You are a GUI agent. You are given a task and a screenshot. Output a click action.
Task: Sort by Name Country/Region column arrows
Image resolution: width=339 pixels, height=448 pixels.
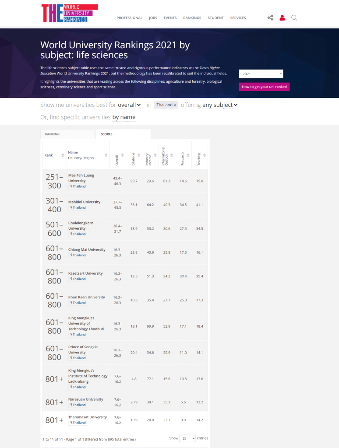(106, 155)
